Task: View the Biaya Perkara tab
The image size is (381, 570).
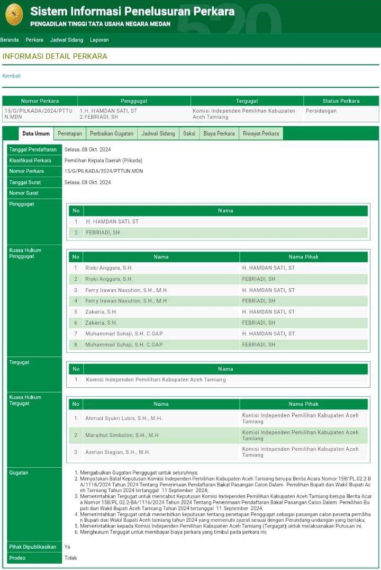Action: click(x=219, y=133)
